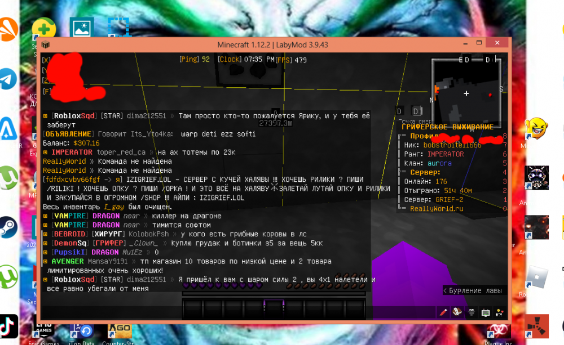Maximize the Minecraft LabyMod window
This screenshot has height=345, width=564.
pos(479,43)
